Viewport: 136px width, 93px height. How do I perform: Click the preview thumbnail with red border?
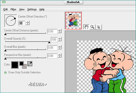click(74, 21)
